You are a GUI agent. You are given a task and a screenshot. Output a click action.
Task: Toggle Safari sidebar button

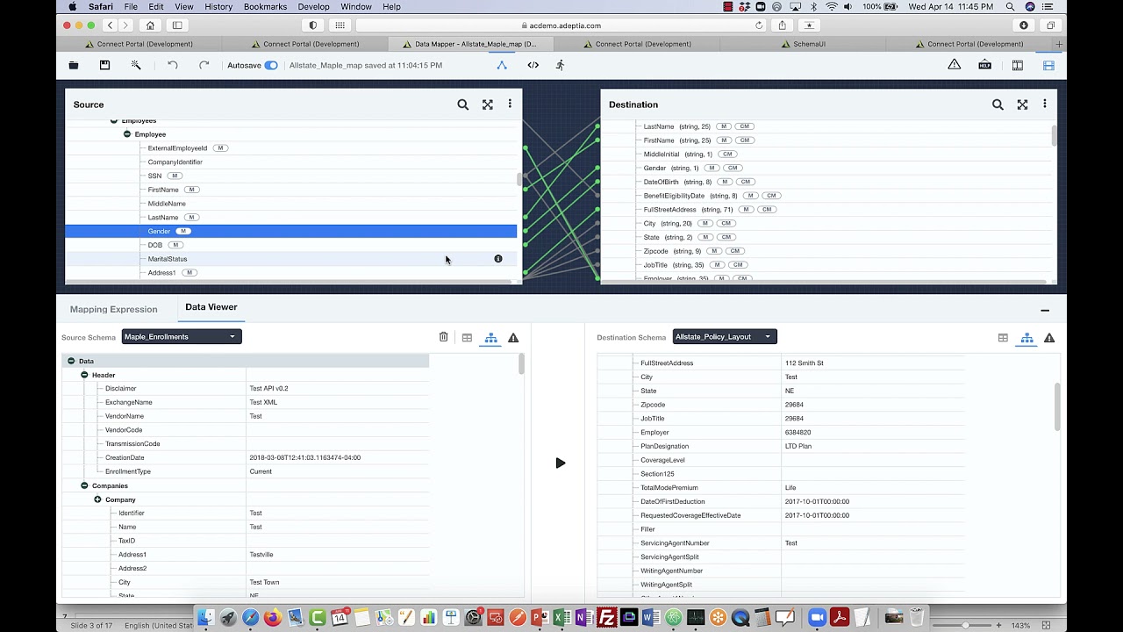(177, 25)
